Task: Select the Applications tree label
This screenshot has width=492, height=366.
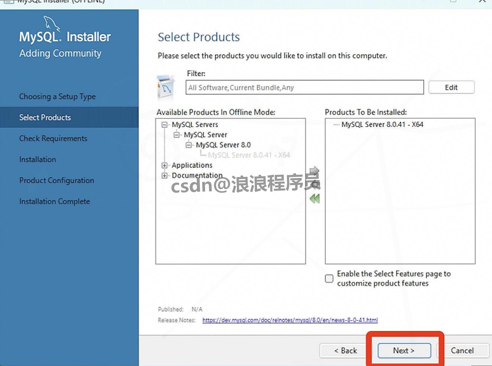Action: (x=192, y=165)
